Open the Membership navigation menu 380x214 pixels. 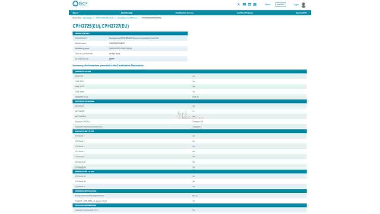tap(127, 13)
